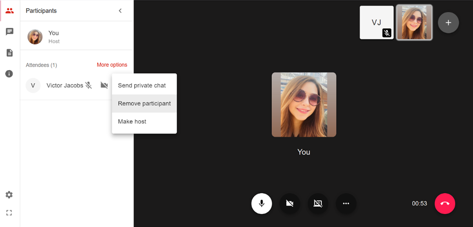Image resolution: width=473 pixels, height=227 pixels.
Task: Toggle Victor Jacobs' muted microphone icon
Action: (x=88, y=86)
